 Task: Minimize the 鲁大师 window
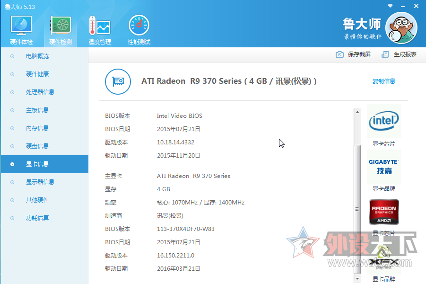(403, 6)
